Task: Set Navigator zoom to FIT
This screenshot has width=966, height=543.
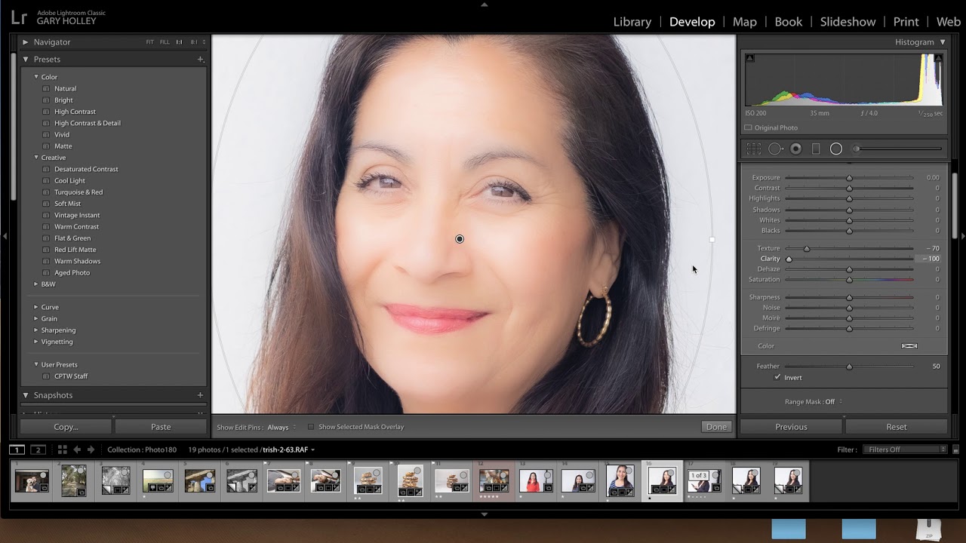Action: point(150,42)
